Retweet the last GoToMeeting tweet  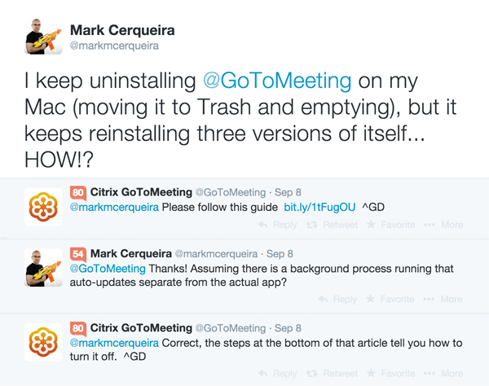(332, 373)
